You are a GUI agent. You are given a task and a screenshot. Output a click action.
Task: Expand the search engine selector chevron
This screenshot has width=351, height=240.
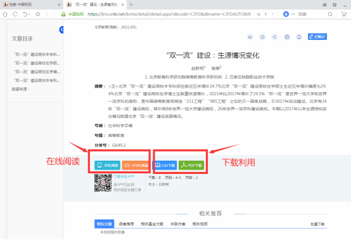tap(293, 14)
